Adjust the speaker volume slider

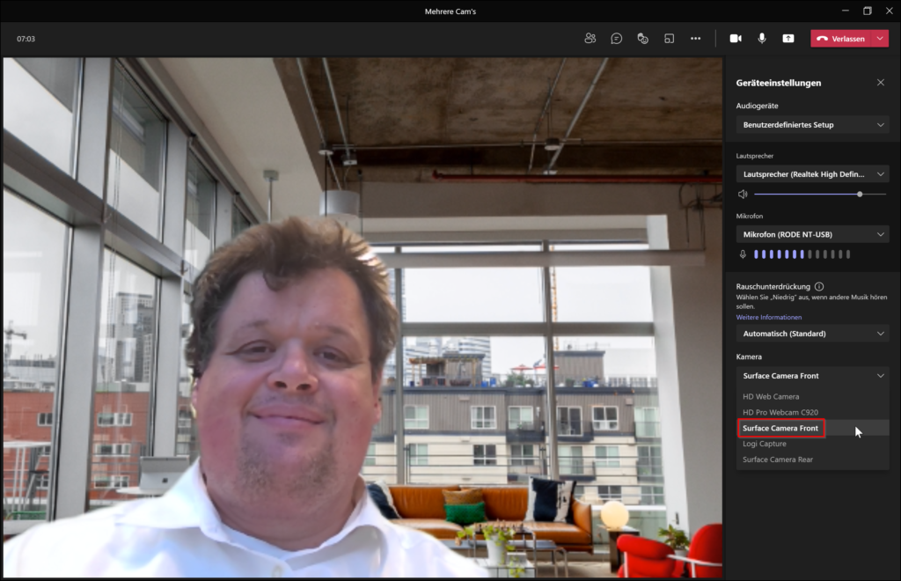pyautogui.click(x=820, y=195)
